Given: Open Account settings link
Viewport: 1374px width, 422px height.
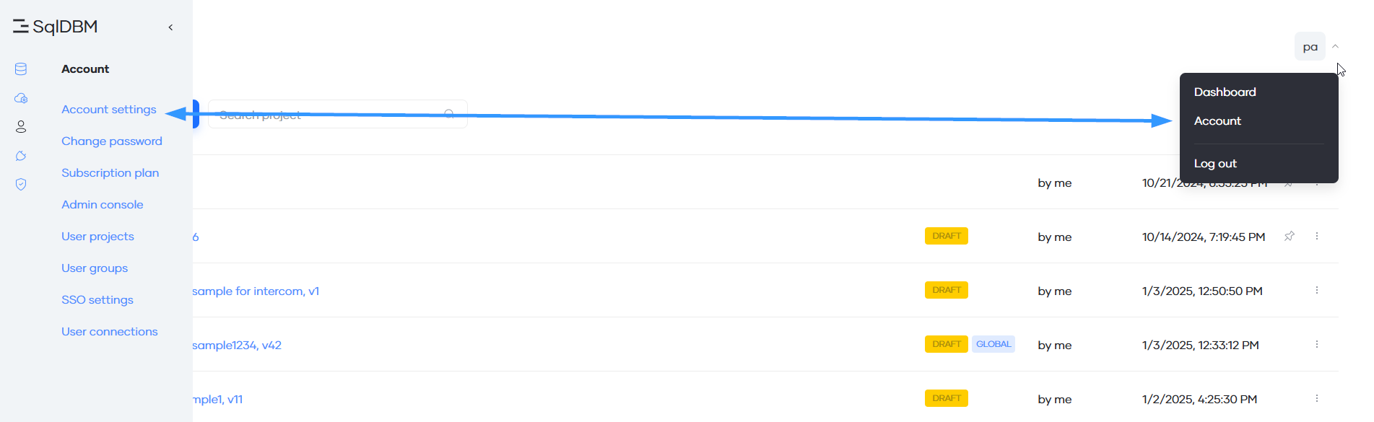Looking at the screenshot, I should coord(109,109).
